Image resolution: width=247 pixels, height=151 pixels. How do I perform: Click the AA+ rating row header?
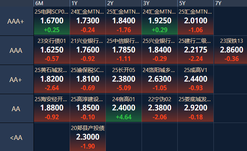coord(17,79)
